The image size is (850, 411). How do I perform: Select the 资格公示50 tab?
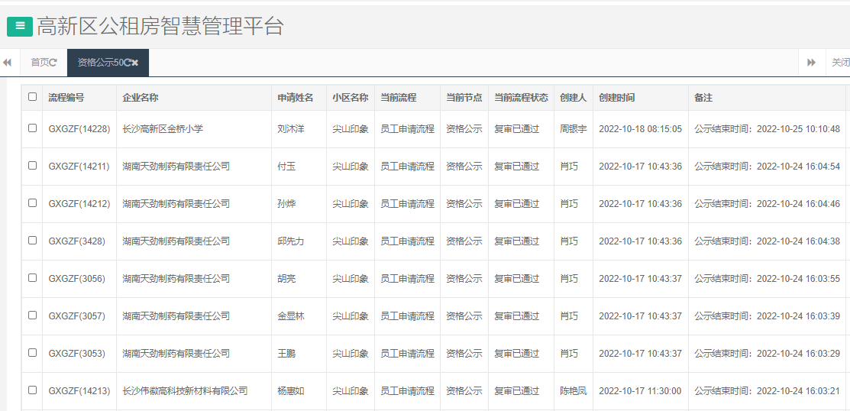(99, 63)
